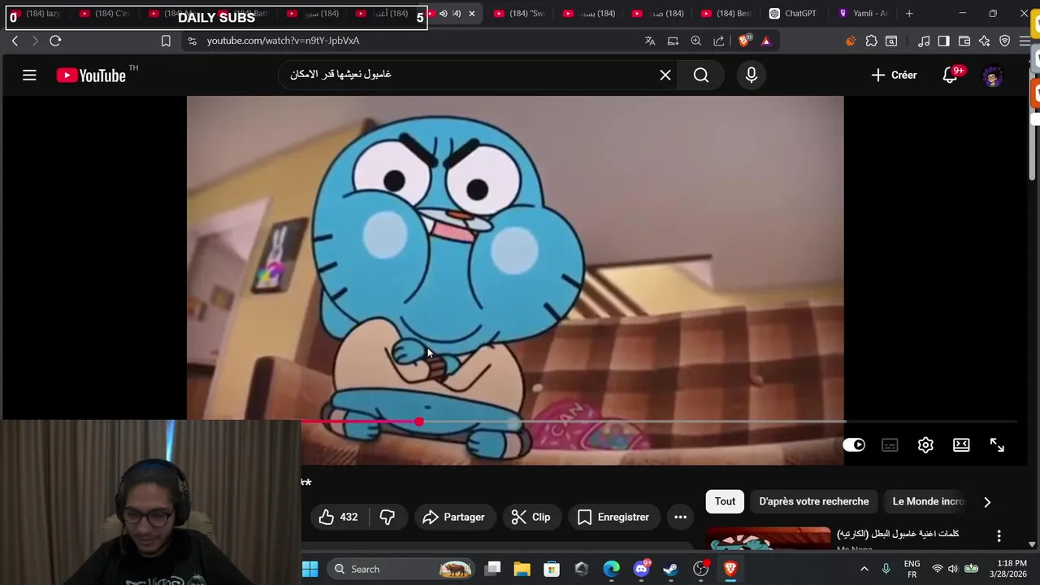
Task: Open the Windows Start menu
Action: coord(310,569)
